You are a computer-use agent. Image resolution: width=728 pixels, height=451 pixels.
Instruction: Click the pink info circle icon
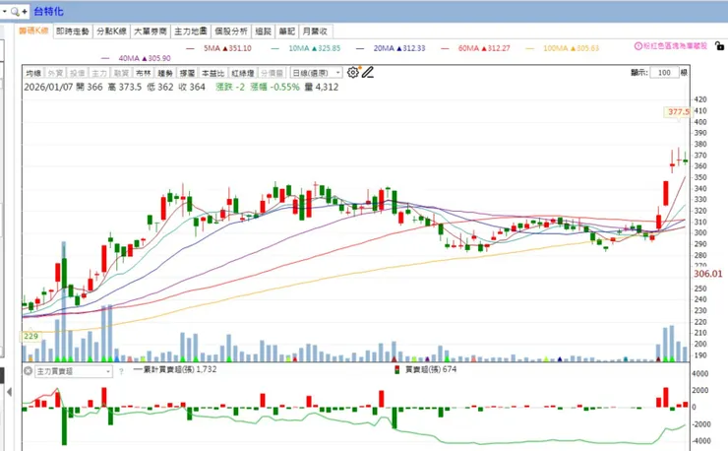(638, 46)
